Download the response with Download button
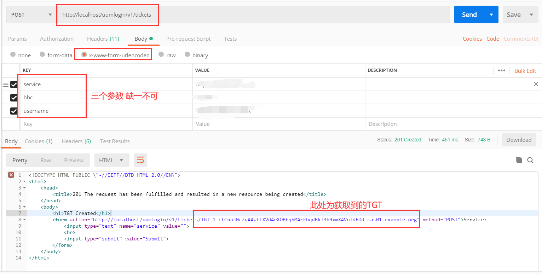The width and height of the screenshot is (542, 274). (519, 140)
